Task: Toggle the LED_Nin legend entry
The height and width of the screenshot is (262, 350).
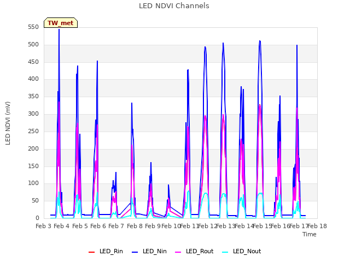Action: [x=149, y=251]
